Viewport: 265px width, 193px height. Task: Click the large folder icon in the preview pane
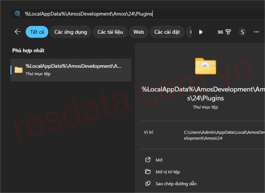(205, 66)
